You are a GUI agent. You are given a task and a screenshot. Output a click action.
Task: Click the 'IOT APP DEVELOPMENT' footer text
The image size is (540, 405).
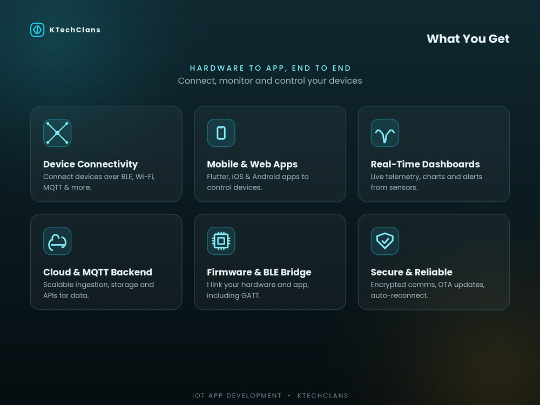coord(237,396)
